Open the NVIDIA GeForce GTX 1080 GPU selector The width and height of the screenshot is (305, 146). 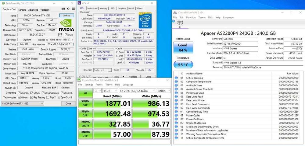[23, 103]
